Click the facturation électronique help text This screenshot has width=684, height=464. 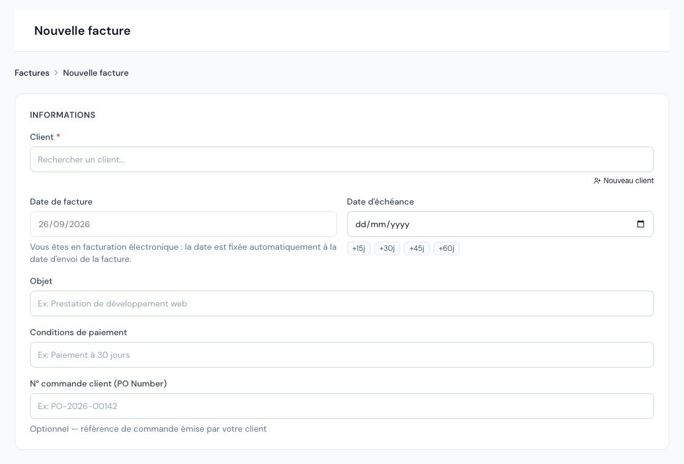[183, 253]
